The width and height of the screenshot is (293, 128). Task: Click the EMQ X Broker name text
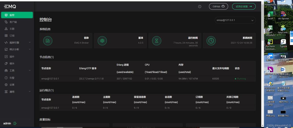click(x=81, y=43)
